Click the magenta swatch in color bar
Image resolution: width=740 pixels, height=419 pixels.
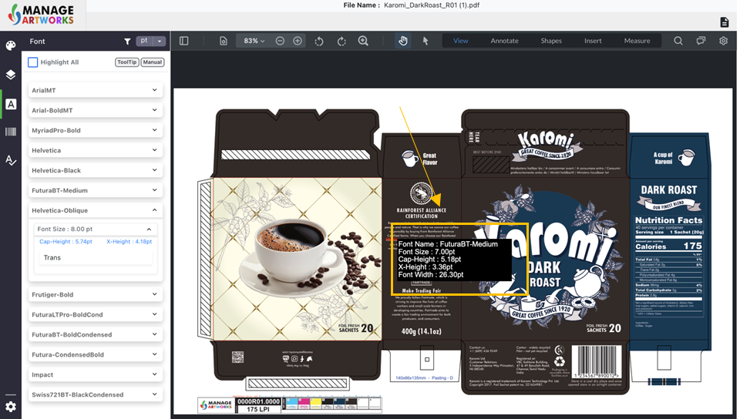tap(304, 403)
